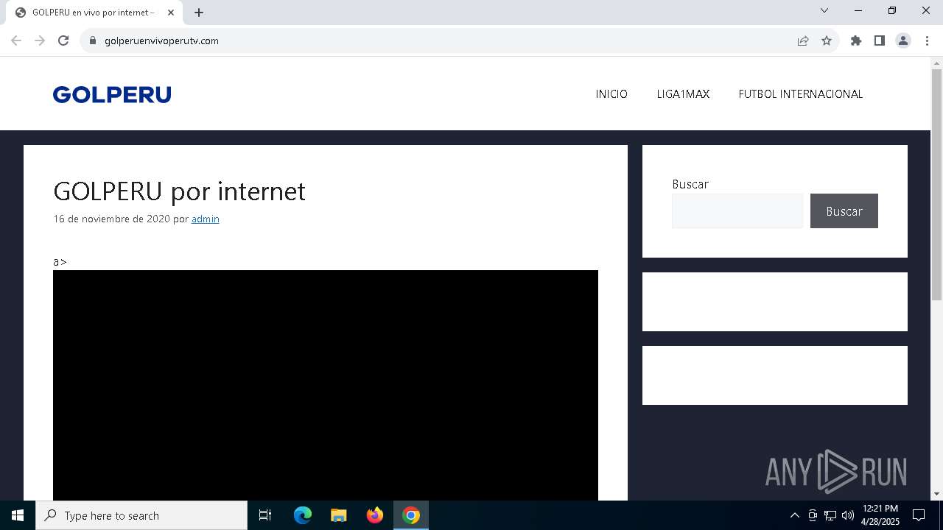Click the GOLPERU por internet heading

(179, 191)
